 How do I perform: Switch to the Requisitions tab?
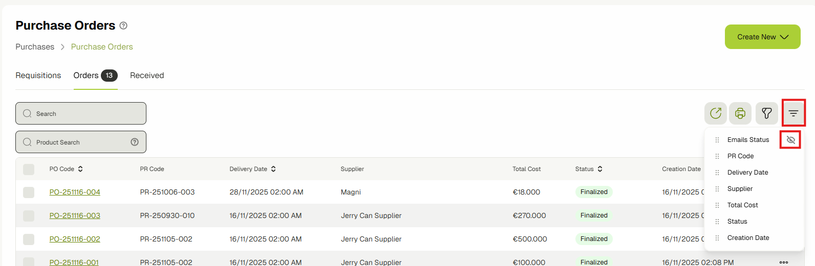click(38, 76)
